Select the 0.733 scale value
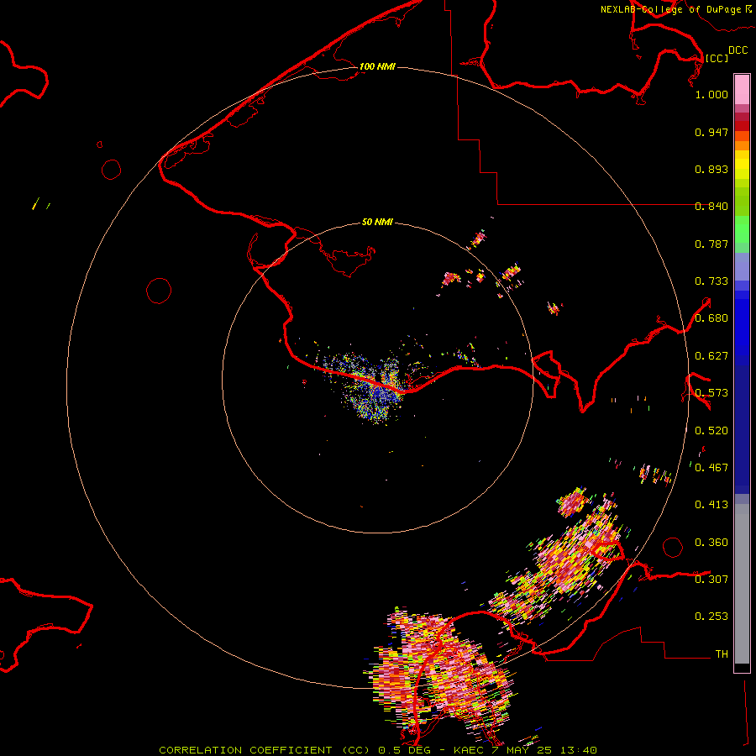The width and height of the screenshot is (756, 756). 711,281
